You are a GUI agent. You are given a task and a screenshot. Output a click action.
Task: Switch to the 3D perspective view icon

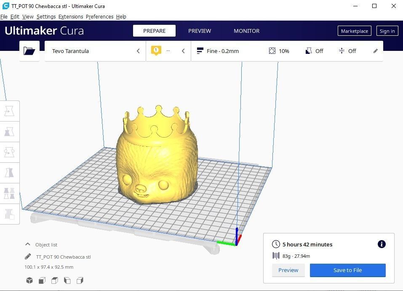click(29, 280)
